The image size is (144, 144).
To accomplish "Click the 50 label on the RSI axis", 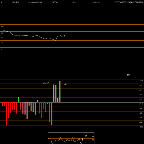I will [2, 38].
